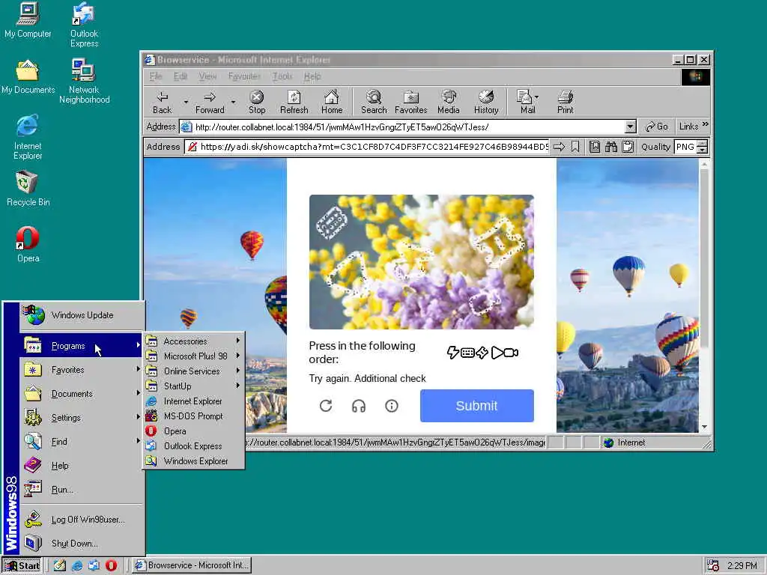
Task: Open the Edit menu
Action: [x=180, y=76]
